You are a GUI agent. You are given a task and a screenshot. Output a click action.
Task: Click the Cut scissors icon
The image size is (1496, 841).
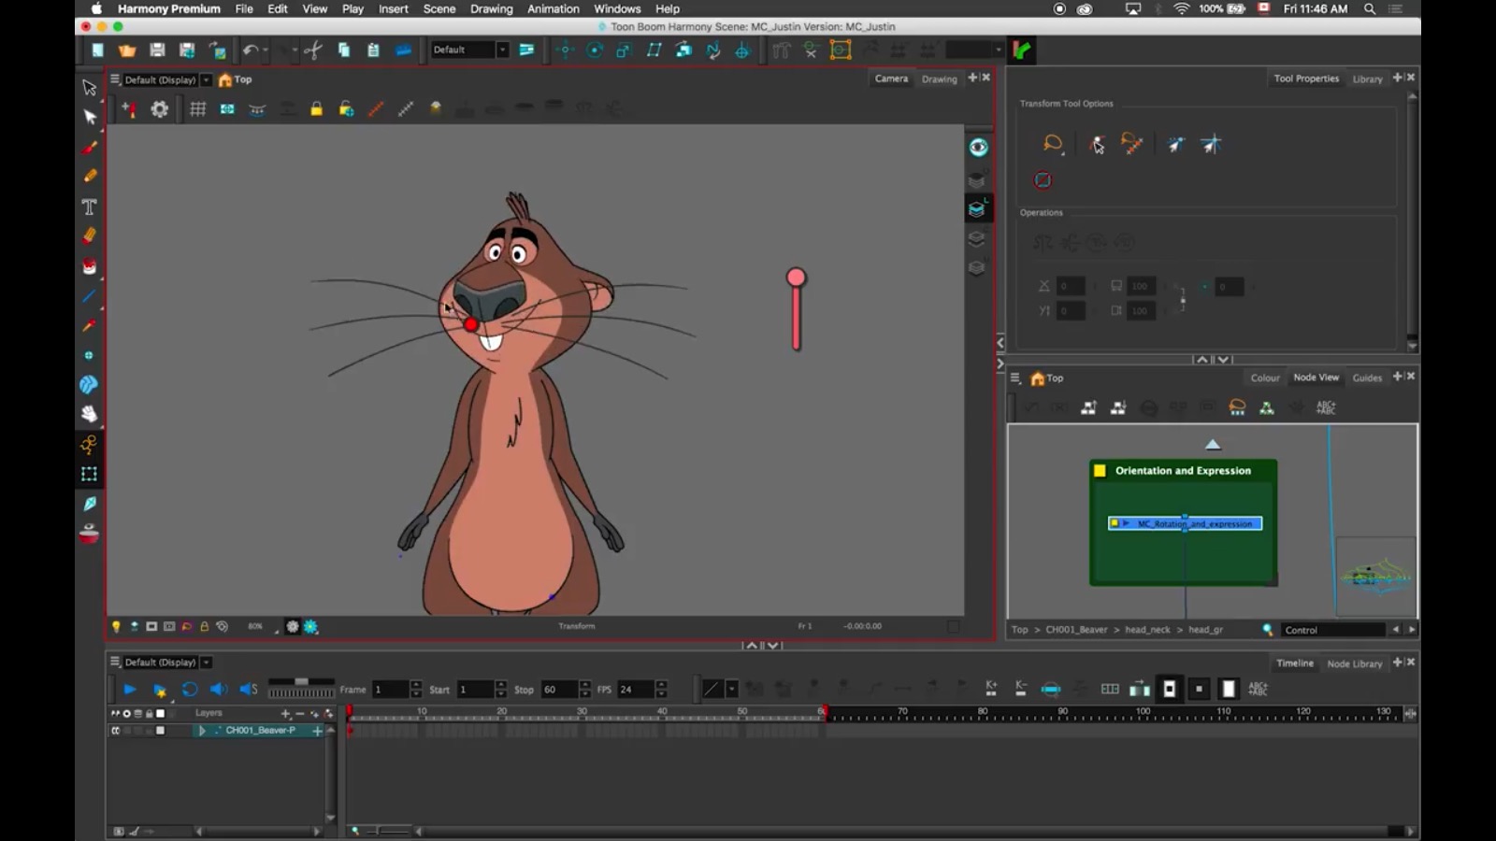(x=313, y=50)
